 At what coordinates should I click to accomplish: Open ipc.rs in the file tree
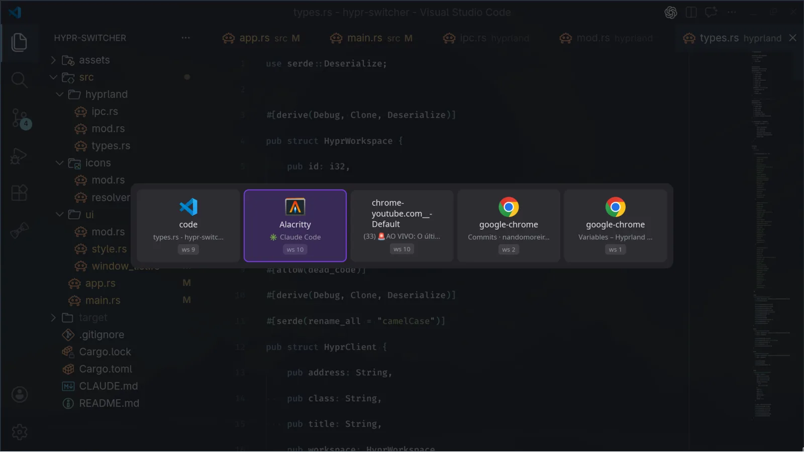[x=105, y=111]
